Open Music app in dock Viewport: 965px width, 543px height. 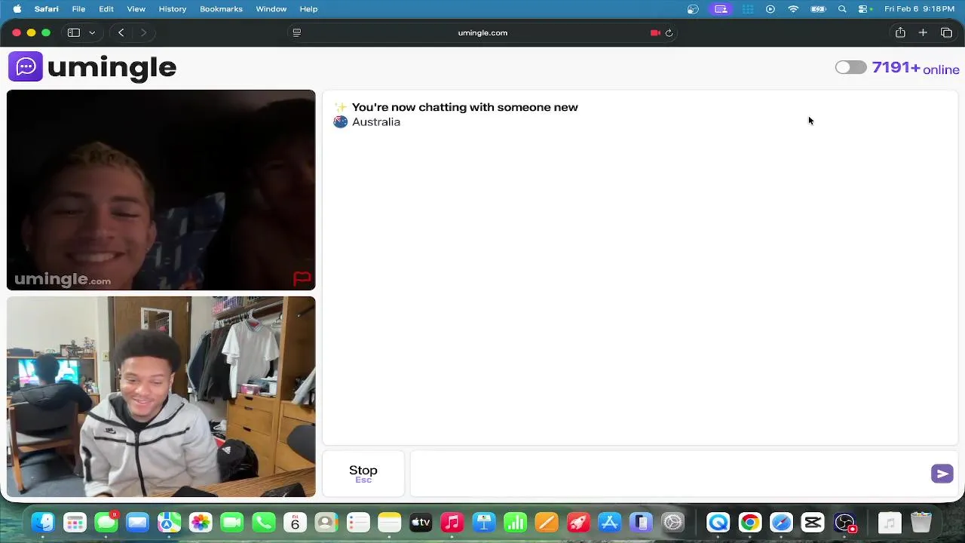tap(452, 523)
